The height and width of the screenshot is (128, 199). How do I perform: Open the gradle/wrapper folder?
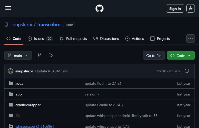point(28,105)
